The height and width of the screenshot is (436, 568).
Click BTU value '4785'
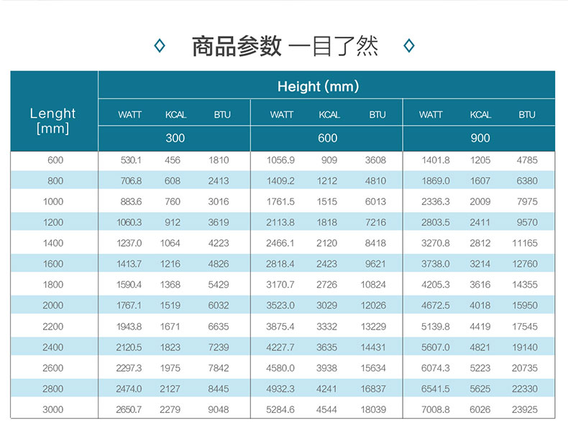(x=527, y=160)
